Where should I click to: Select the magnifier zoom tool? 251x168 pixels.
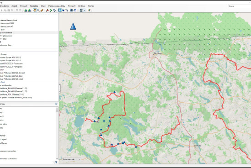38,10
